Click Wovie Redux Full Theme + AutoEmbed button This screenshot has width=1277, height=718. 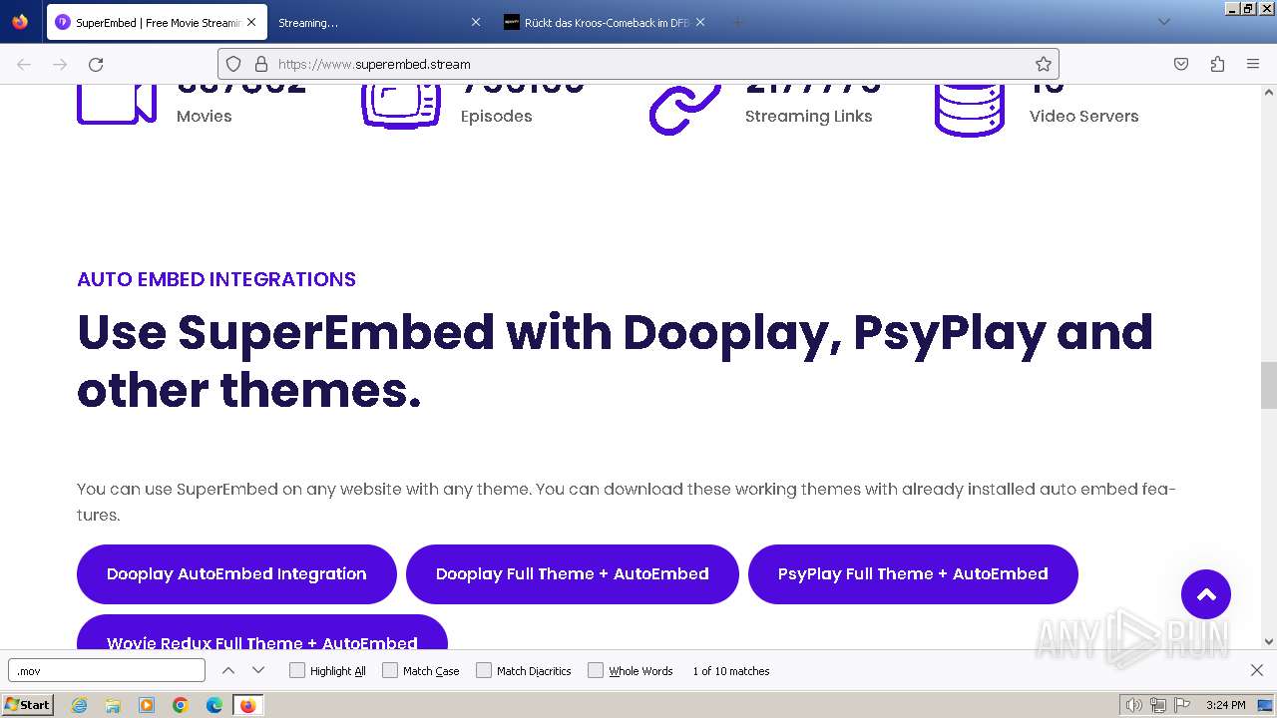coord(262,632)
